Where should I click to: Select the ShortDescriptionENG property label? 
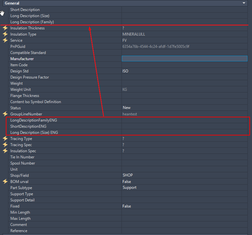pyautogui.click(x=28, y=126)
